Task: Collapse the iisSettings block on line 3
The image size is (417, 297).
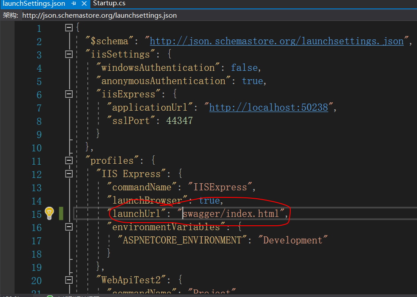Action: [x=69, y=54]
